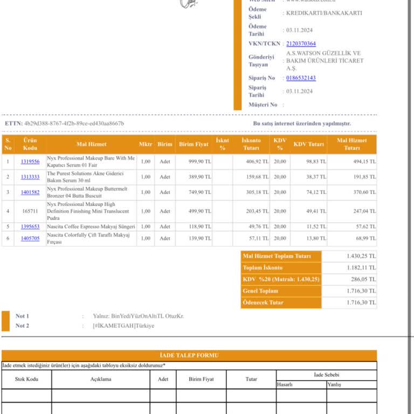This screenshot has width=414, height=414.
Task: Click the Genel Toplam label
Action: 260,291
